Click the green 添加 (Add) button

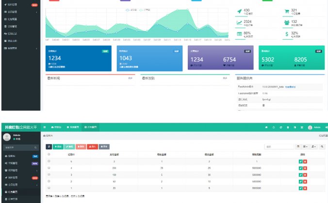(x=58, y=146)
